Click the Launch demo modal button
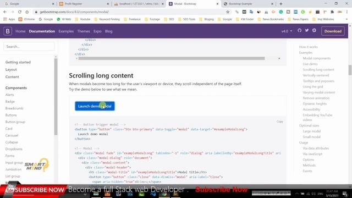Image resolution: width=352 pixels, height=198 pixels. [95, 106]
